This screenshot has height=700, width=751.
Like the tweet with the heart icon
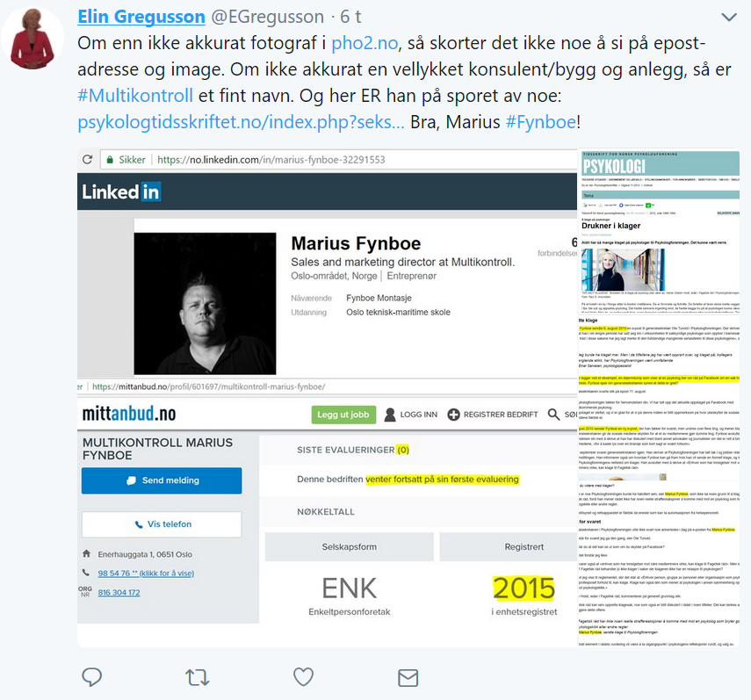tap(303, 676)
